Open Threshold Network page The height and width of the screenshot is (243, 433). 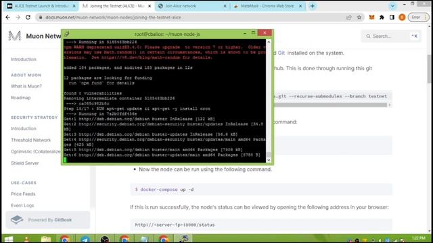pyautogui.click(x=31, y=140)
